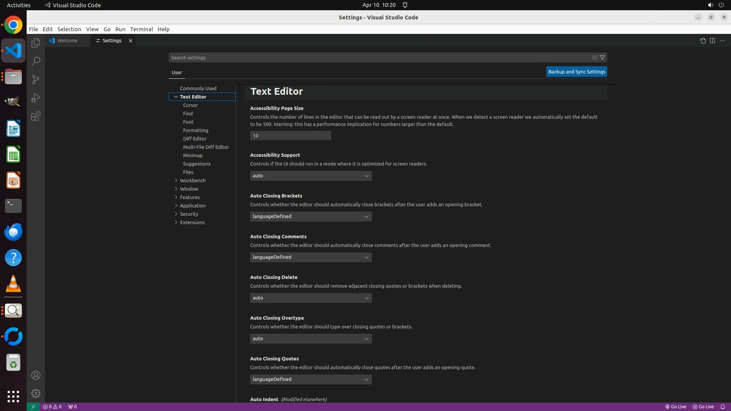Click the split editor right icon
The width and height of the screenshot is (731, 411).
click(712, 41)
